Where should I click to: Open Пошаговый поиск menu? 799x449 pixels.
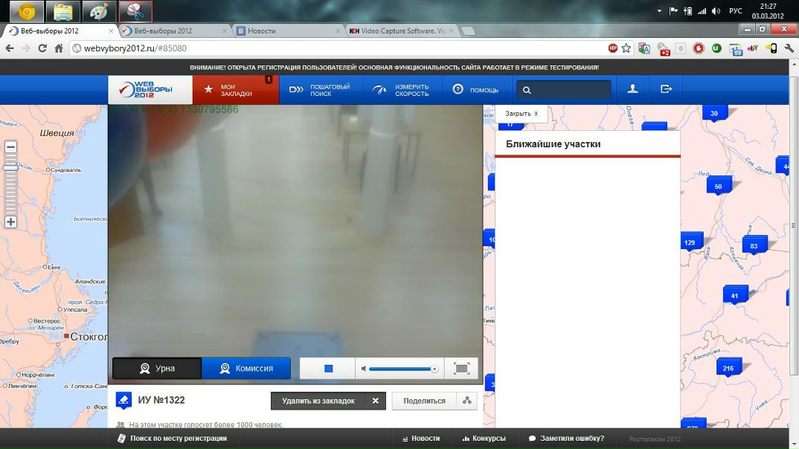click(x=321, y=90)
